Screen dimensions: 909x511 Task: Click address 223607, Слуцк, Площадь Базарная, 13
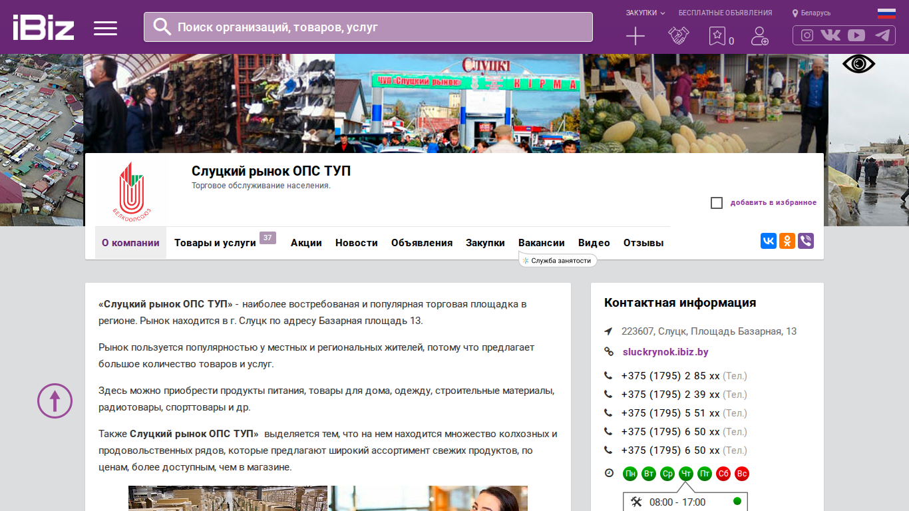point(709,331)
